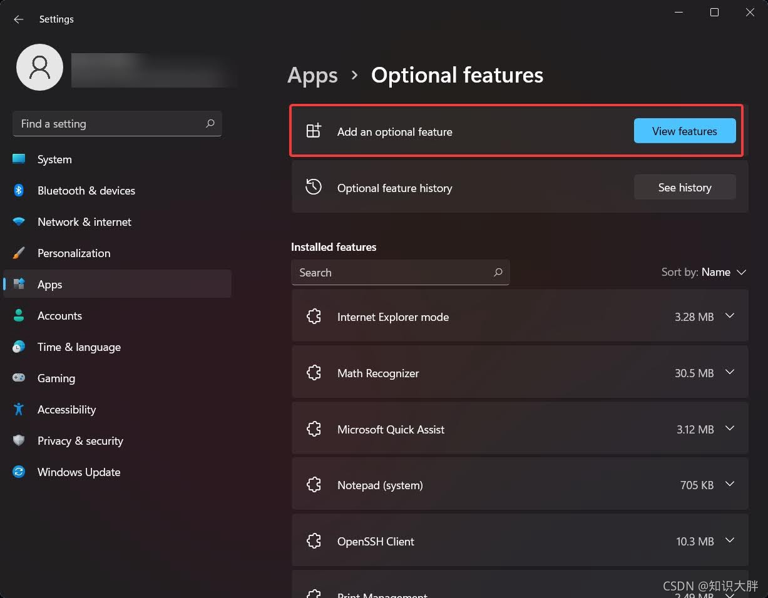Click the Gaming controller icon
Screen dimensions: 768x598
[19, 378]
